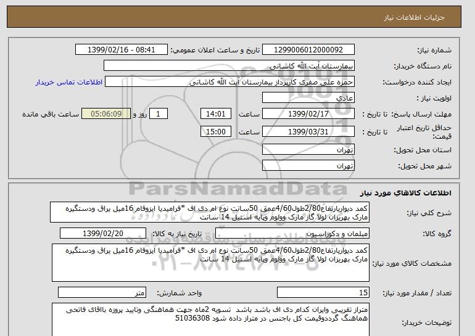Click the price validity time field 15:00
The width and height of the screenshot is (475, 336).
tap(216, 132)
